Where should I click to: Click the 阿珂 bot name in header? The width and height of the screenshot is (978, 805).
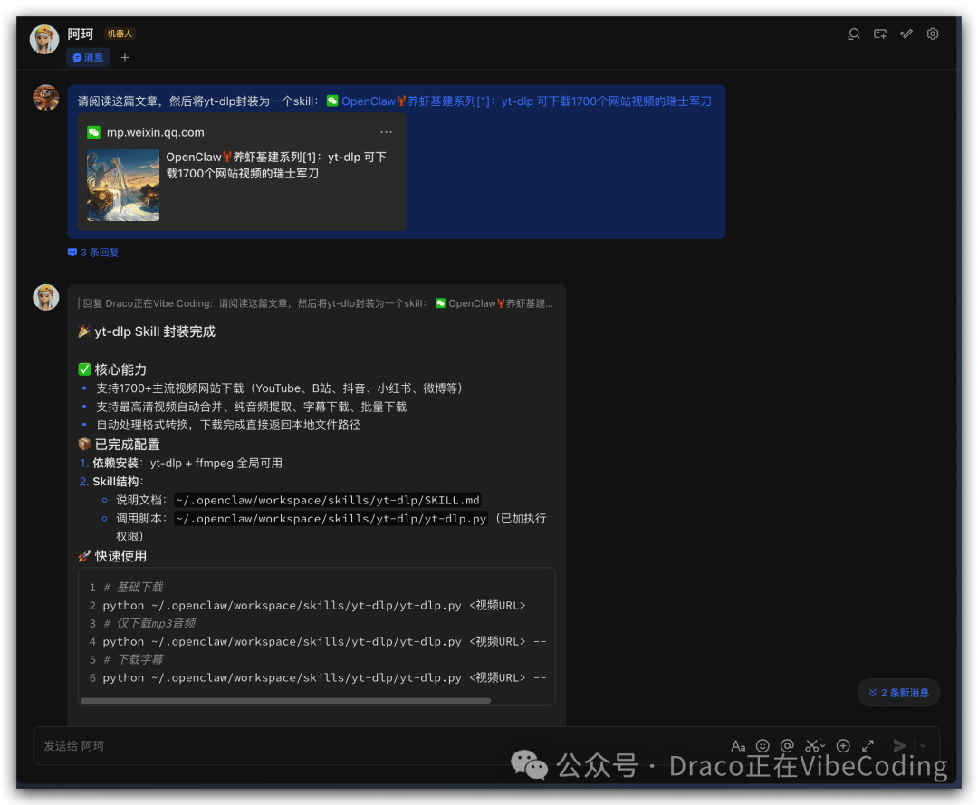click(x=80, y=34)
